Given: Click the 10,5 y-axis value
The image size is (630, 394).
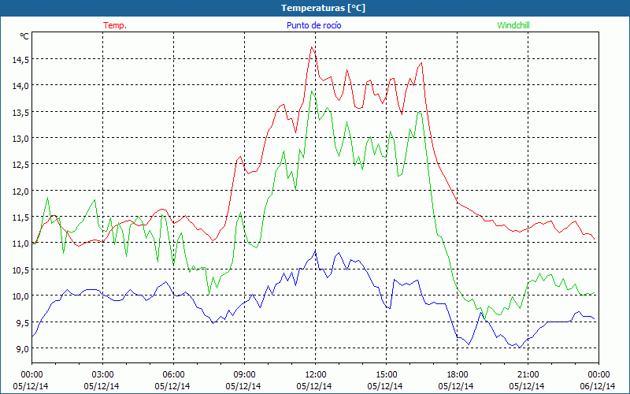Looking at the screenshot, I should [20, 270].
